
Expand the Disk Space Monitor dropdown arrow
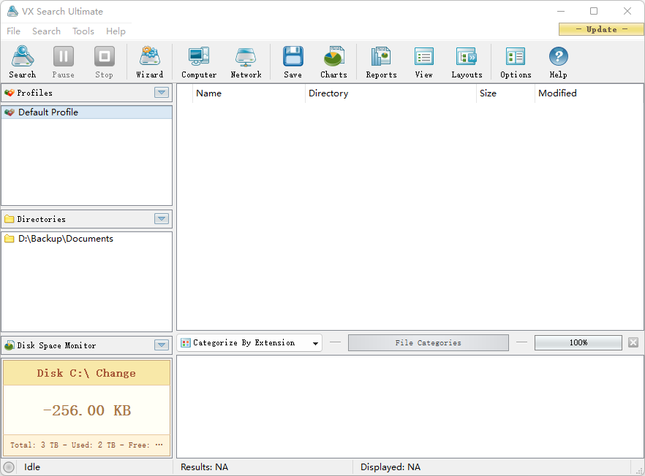tap(162, 345)
